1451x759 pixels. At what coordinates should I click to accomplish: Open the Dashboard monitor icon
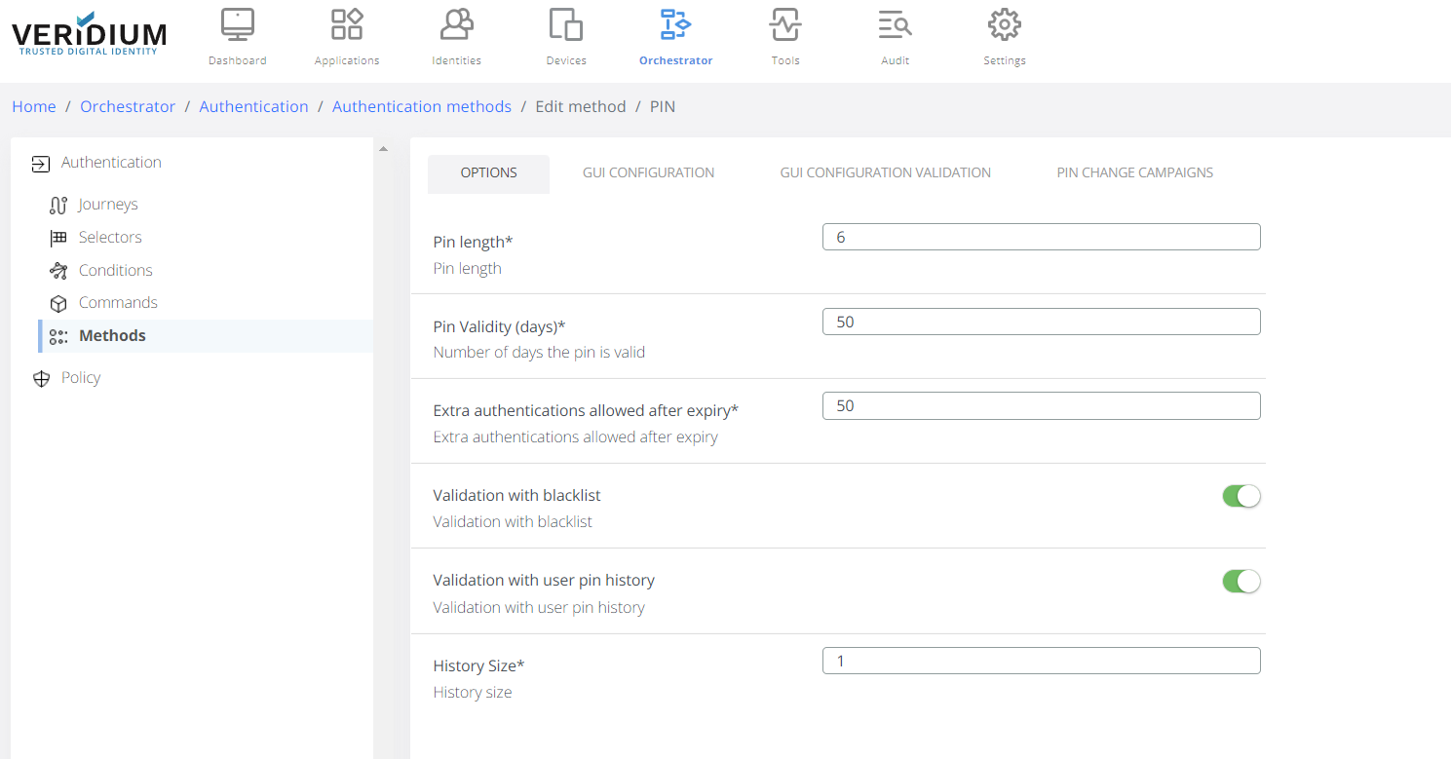(237, 25)
